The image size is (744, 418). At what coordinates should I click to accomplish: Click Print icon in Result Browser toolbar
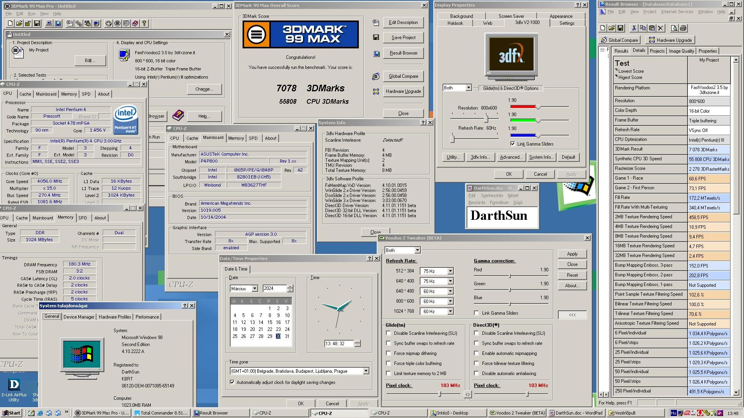(683, 28)
